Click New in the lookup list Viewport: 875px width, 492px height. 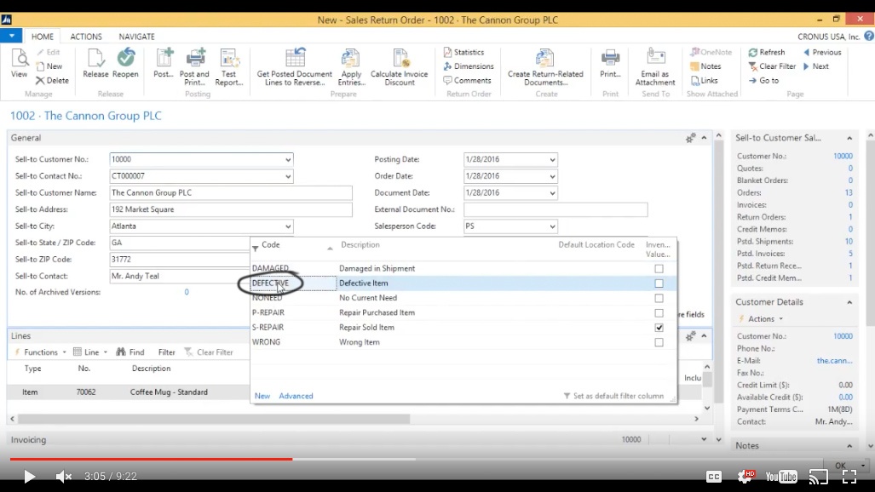tap(262, 396)
